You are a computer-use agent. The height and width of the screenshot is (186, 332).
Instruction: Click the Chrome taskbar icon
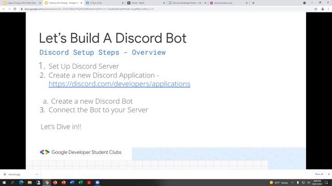click(x=47, y=182)
